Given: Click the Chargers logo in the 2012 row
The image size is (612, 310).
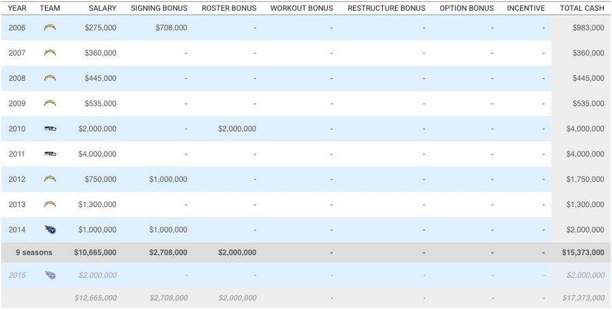Looking at the screenshot, I should coord(50,179).
